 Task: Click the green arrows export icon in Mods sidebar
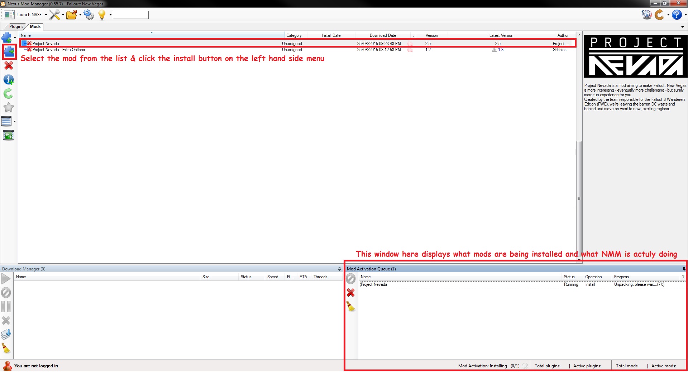coord(9,135)
